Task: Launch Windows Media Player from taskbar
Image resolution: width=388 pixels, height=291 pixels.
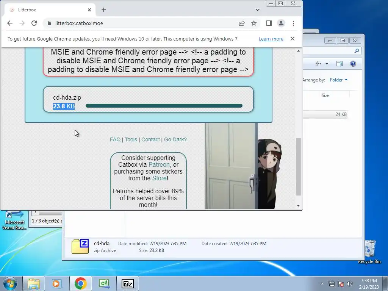Action: click(x=57, y=283)
